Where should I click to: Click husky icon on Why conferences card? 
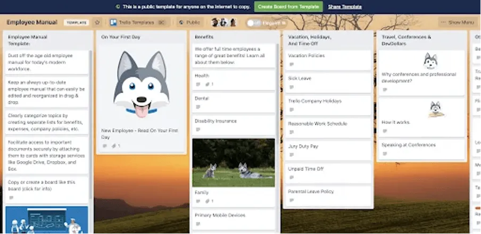tap(430, 61)
